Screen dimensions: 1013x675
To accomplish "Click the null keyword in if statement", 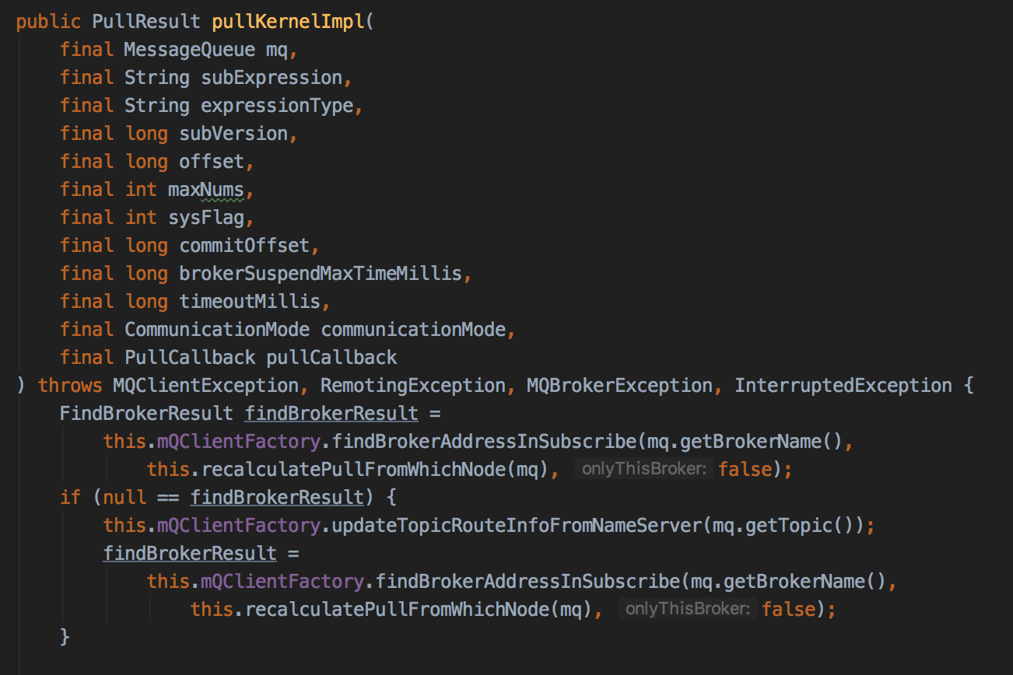I will coord(124,498).
